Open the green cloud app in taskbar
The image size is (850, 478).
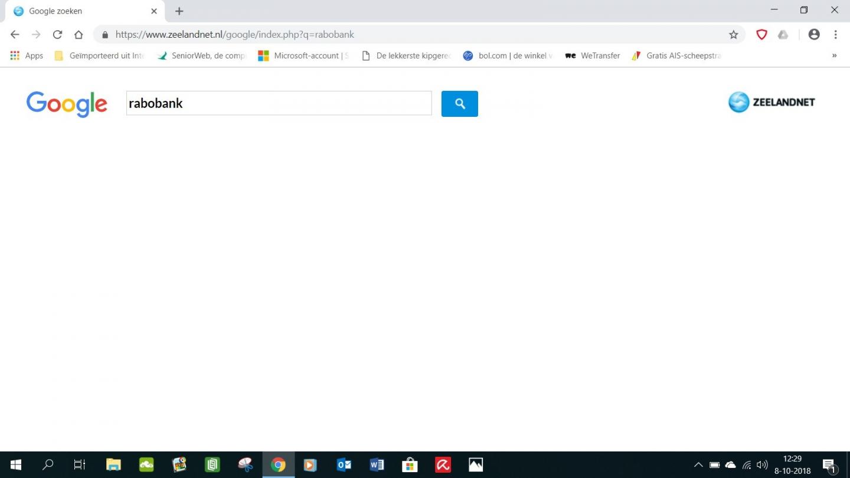pyautogui.click(x=146, y=465)
